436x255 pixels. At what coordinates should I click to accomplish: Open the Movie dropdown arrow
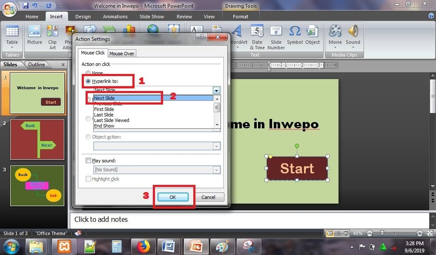335,48
